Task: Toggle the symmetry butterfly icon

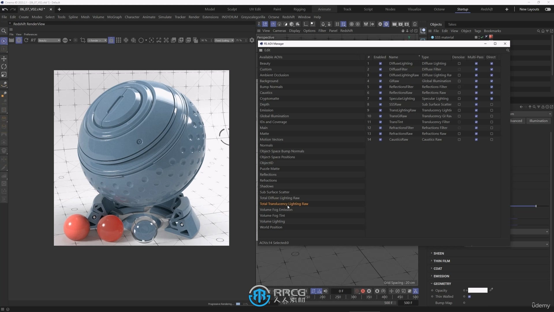Action: click(366, 24)
